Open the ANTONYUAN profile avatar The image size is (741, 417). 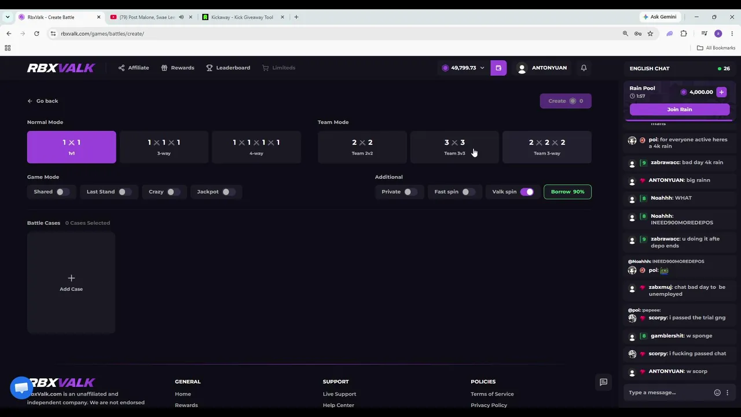(x=522, y=68)
